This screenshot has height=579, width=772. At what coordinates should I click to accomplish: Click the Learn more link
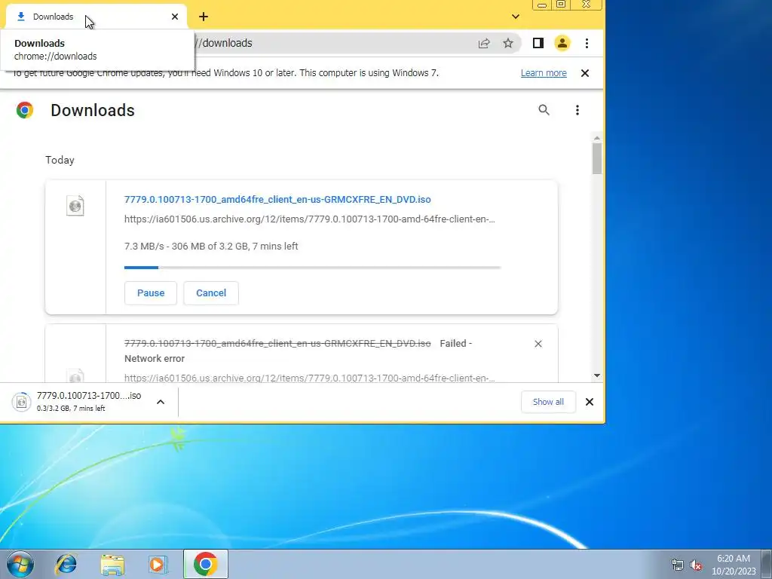pos(544,73)
